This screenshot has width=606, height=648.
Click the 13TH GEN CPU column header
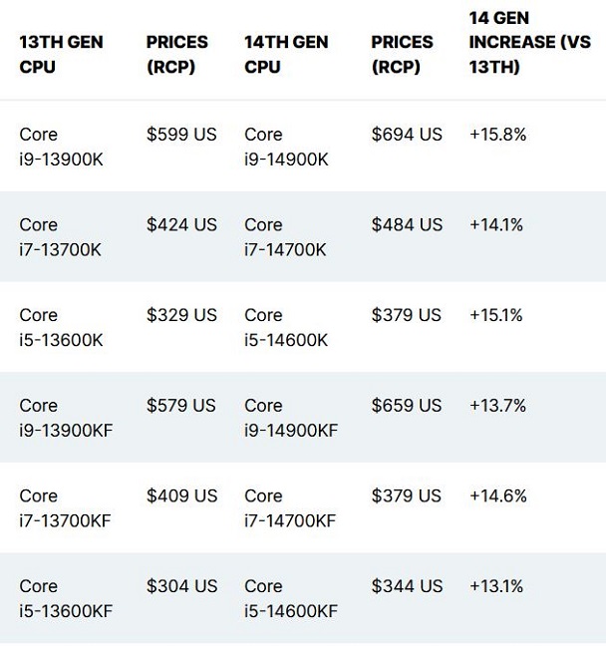click(61, 55)
